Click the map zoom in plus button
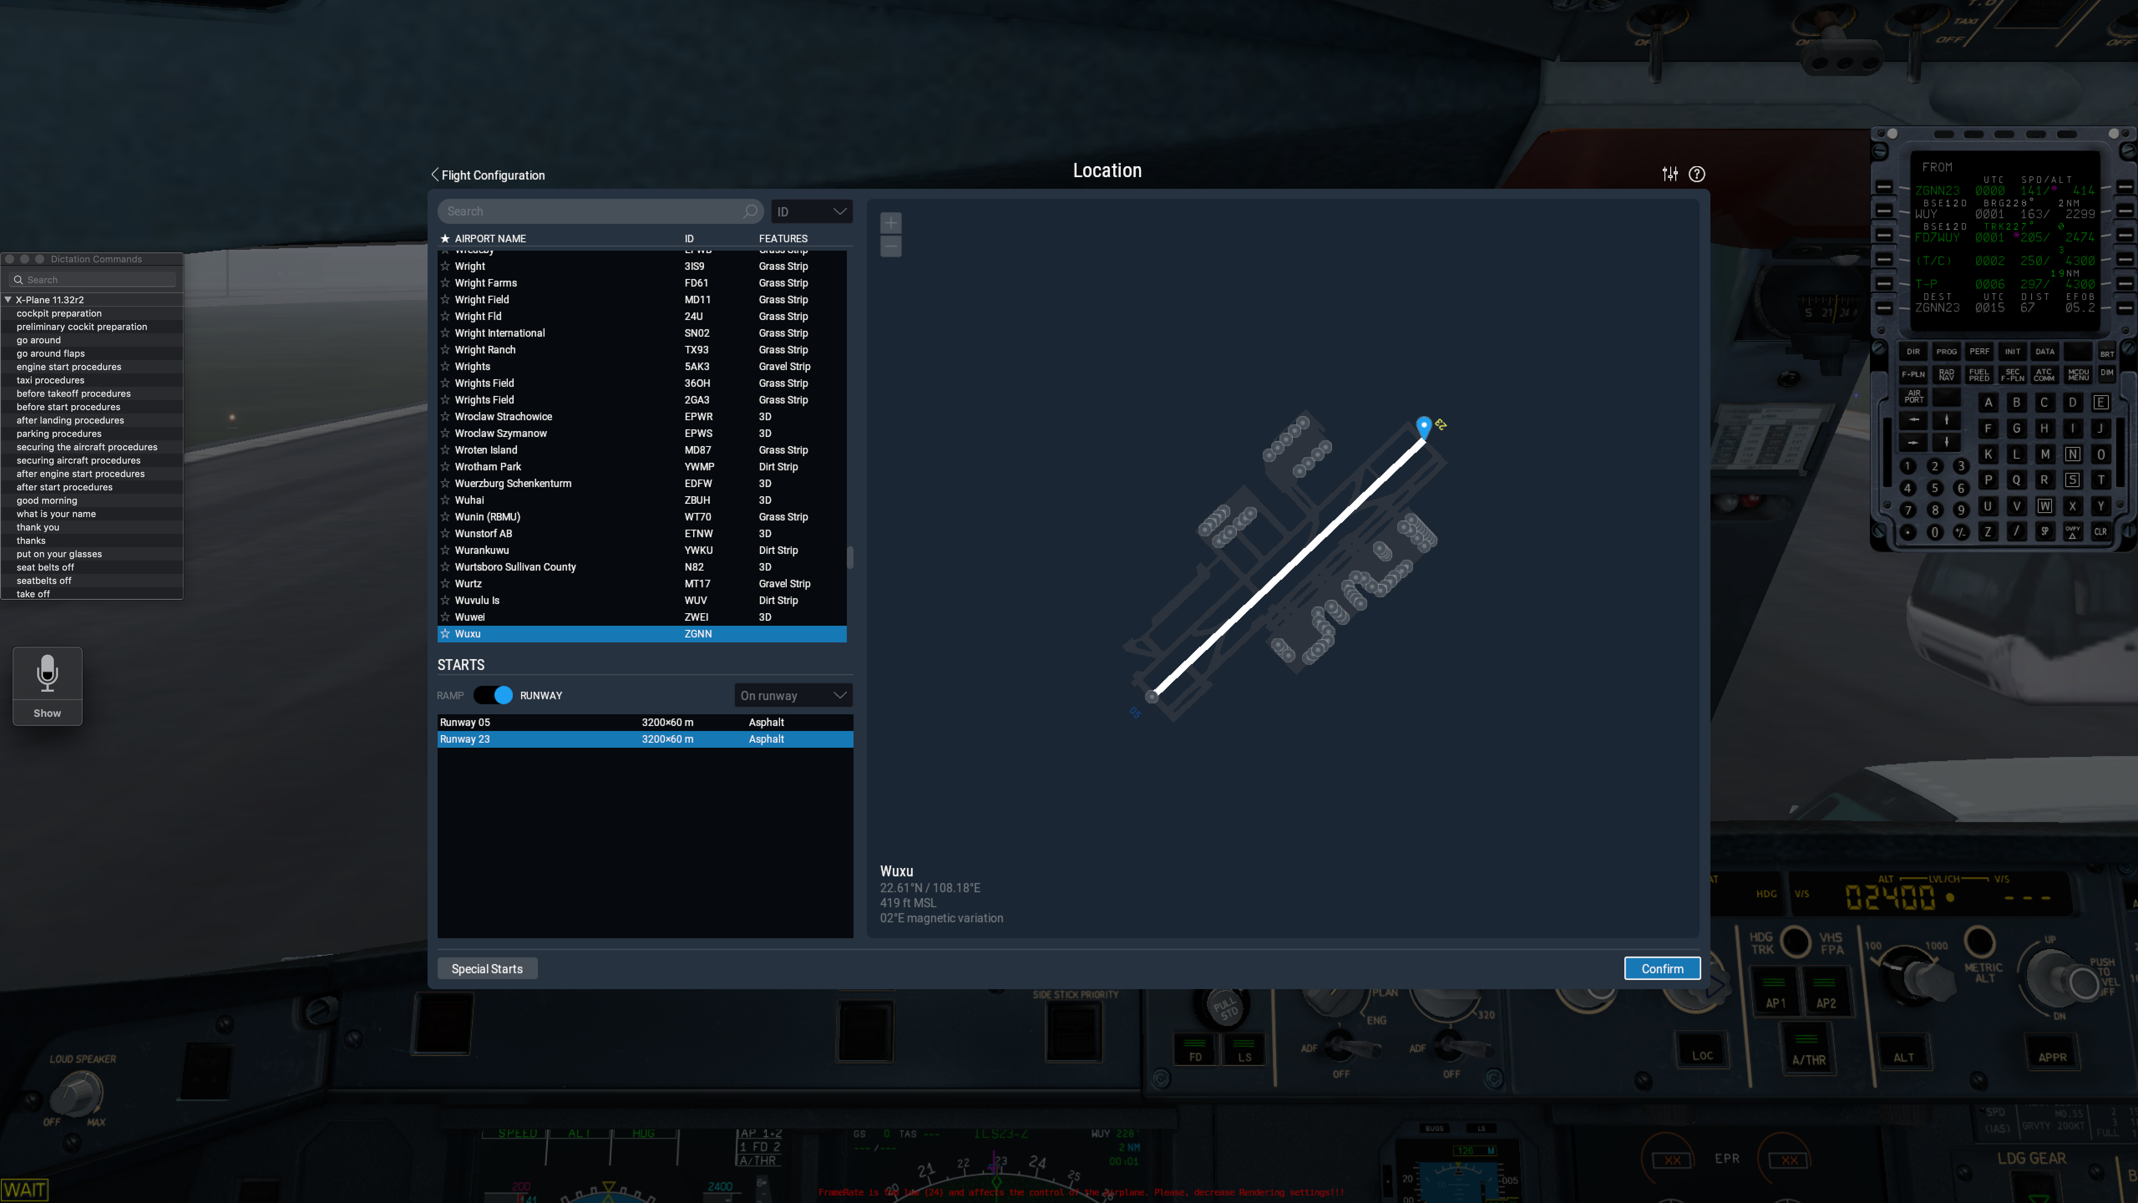2138x1203 pixels. click(891, 223)
